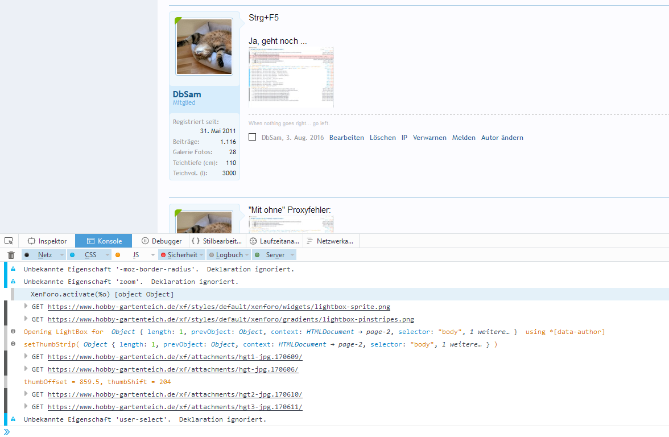Open the Netzwerkanalyse tab
Screen dimensions: 669x437
click(x=331, y=241)
